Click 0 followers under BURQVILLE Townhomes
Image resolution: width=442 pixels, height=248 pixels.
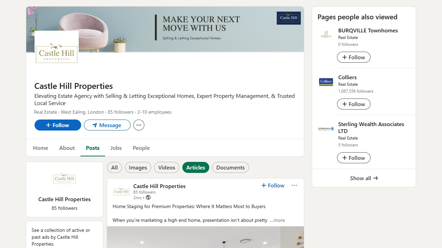point(348,44)
